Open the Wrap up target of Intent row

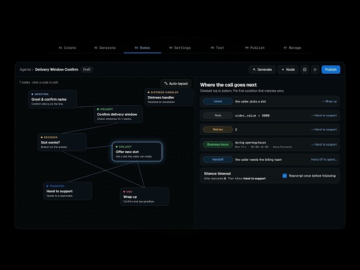(x=329, y=101)
